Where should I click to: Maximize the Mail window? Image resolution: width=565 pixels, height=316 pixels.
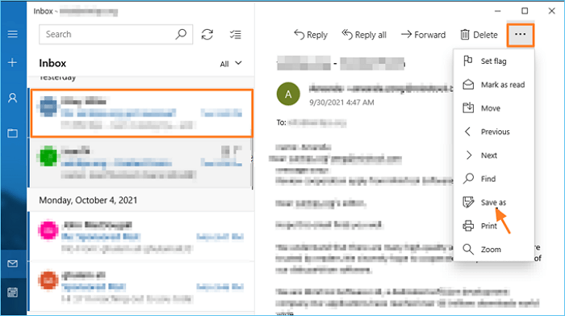(525, 11)
